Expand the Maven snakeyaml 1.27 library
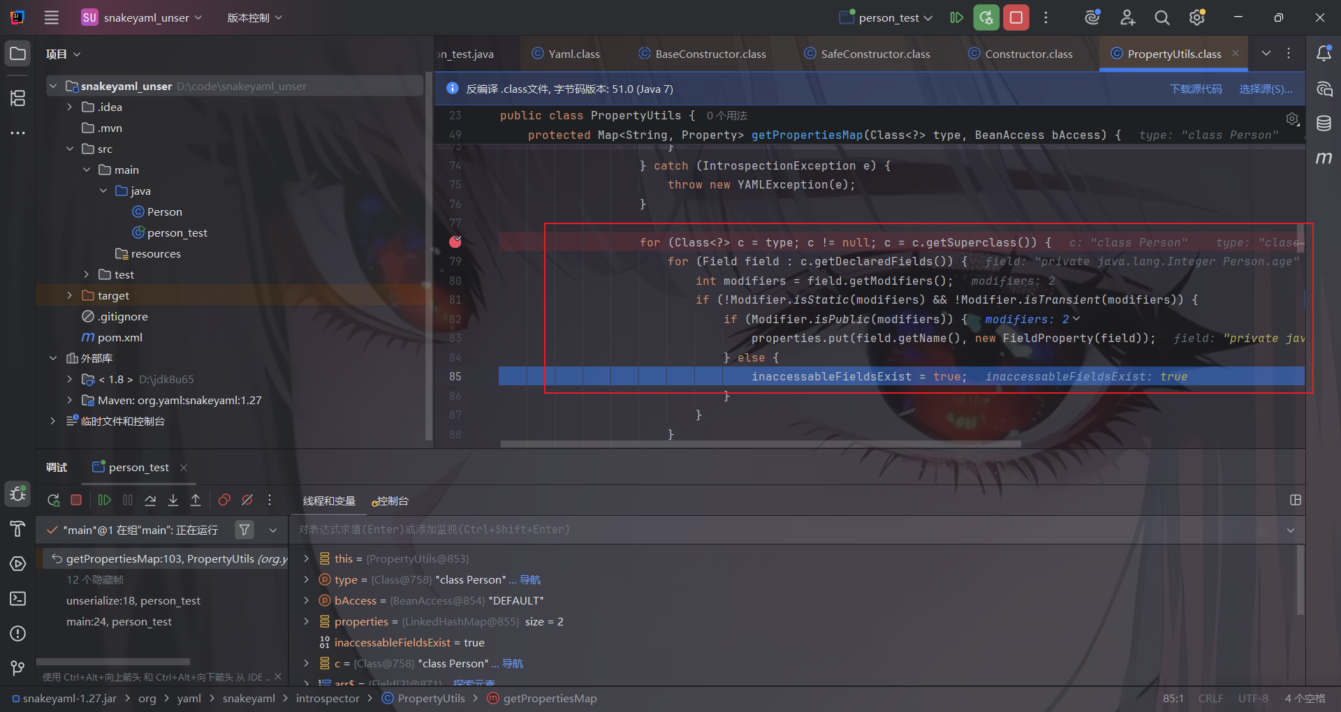 click(x=70, y=400)
